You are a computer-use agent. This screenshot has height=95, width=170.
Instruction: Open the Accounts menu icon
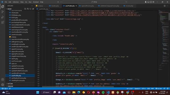tap(3, 79)
